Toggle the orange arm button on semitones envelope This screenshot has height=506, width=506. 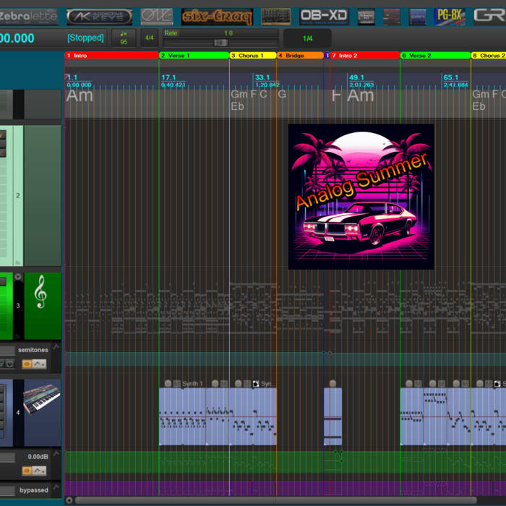(x=27, y=364)
